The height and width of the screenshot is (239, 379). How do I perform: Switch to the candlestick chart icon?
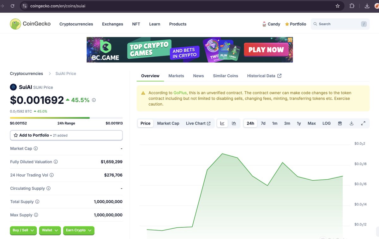234,123
